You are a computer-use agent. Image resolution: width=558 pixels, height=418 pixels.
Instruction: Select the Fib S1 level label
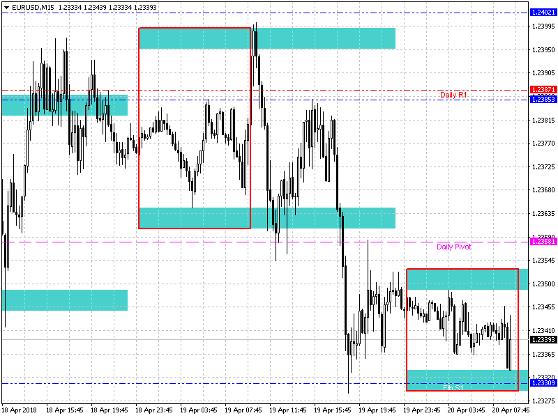(453, 387)
